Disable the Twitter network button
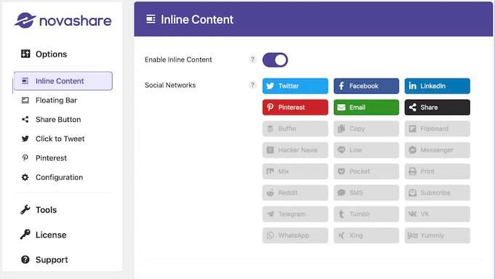The width and height of the screenshot is (495, 279). point(295,86)
